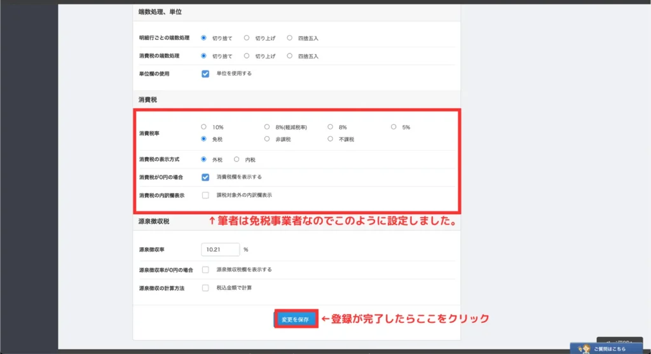Toggle the 単位を使用する checkbox
Viewport: 651px width, 354px height.
tap(205, 74)
